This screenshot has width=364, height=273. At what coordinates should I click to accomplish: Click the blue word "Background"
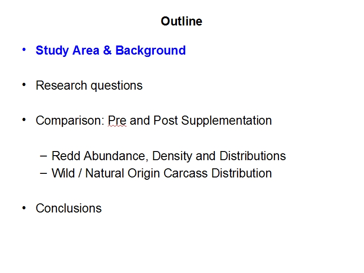click(x=151, y=51)
